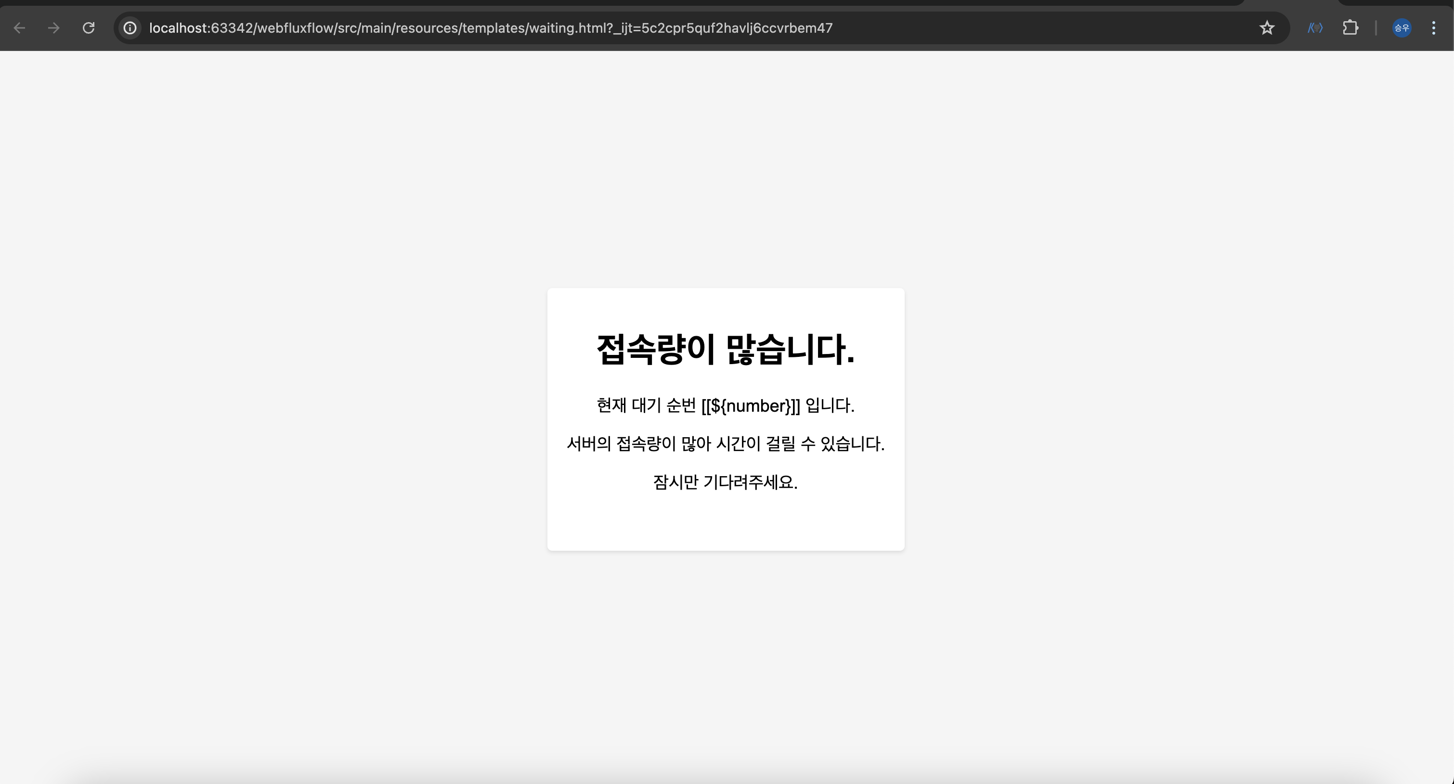1454x784 pixels.
Task: Click gray page background left of the card
Action: [x=282, y=417]
